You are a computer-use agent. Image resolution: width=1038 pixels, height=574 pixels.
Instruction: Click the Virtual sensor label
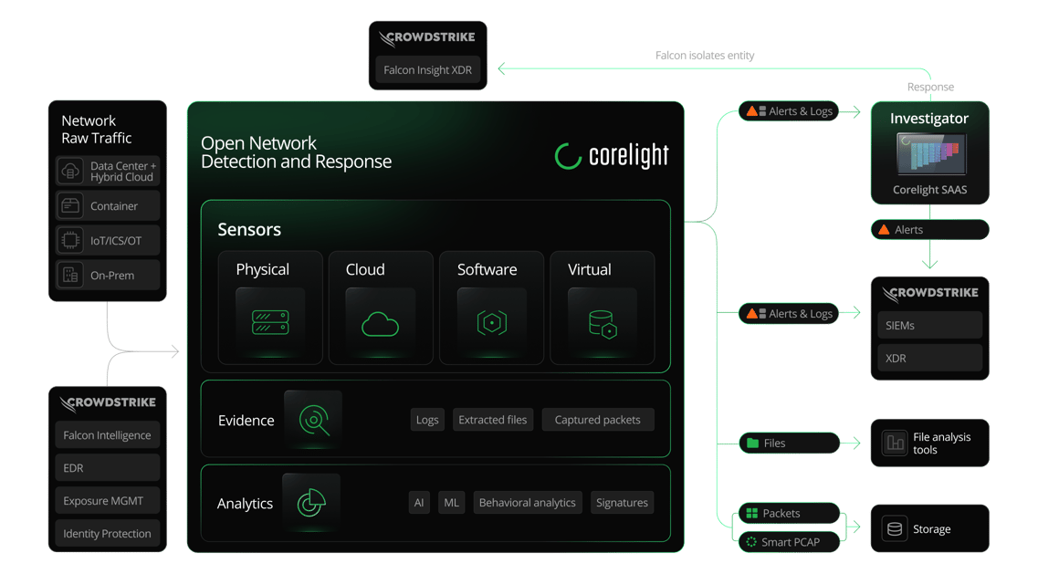(x=590, y=269)
